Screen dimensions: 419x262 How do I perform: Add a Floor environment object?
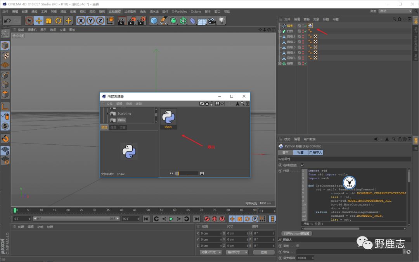(x=202, y=21)
